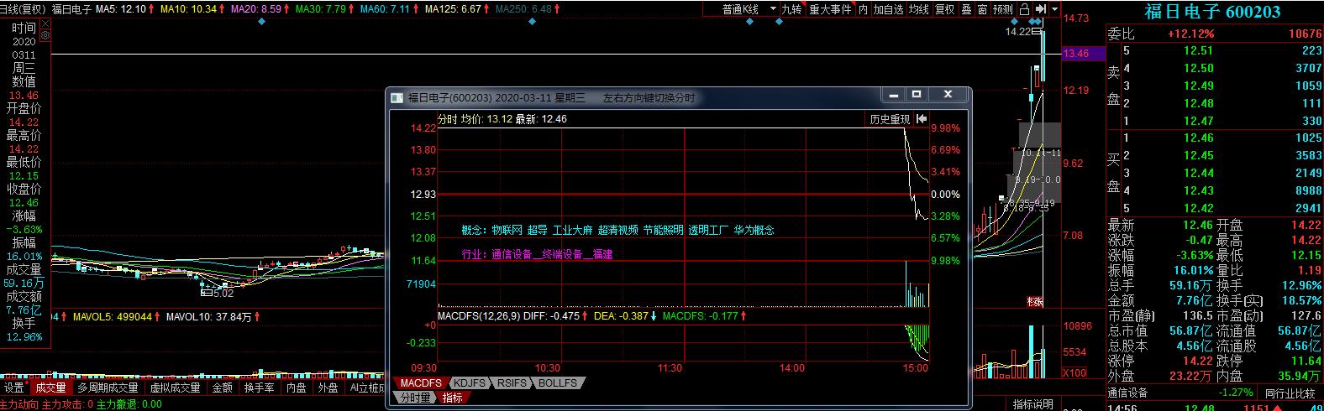
Task: Click the 指标说明 indicator description link
Action: [x=1032, y=404]
